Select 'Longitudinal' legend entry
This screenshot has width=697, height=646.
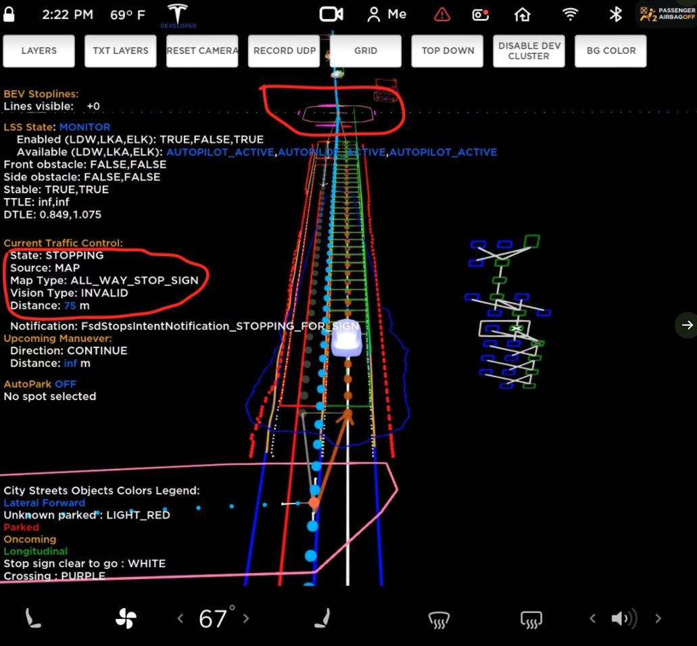click(36, 551)
